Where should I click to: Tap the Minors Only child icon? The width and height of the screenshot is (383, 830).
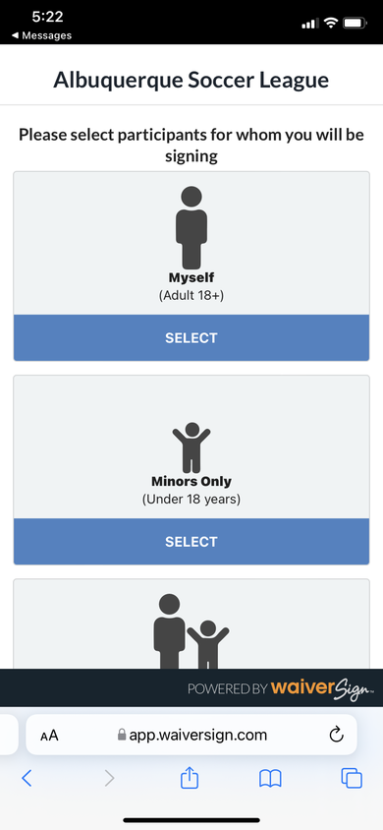point(191,447)
